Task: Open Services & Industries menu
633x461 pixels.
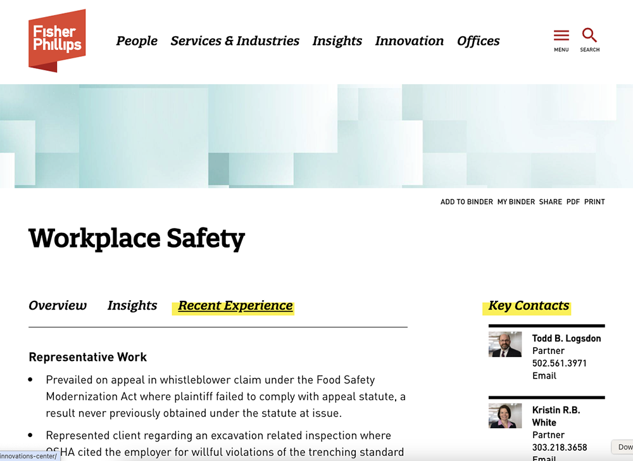Action: coord(235,41)
